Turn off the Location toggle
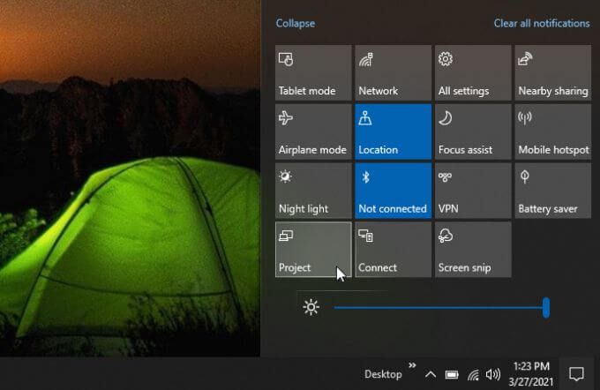This screenshot has width=600, height=390. 393,132
